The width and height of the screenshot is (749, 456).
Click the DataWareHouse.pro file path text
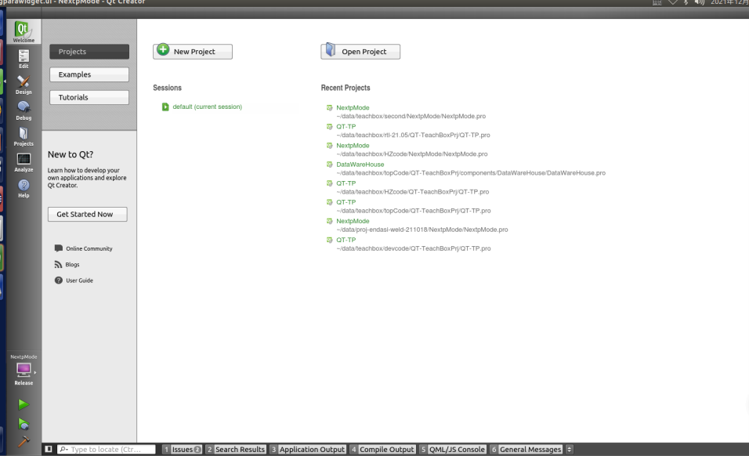pos(471,173)
